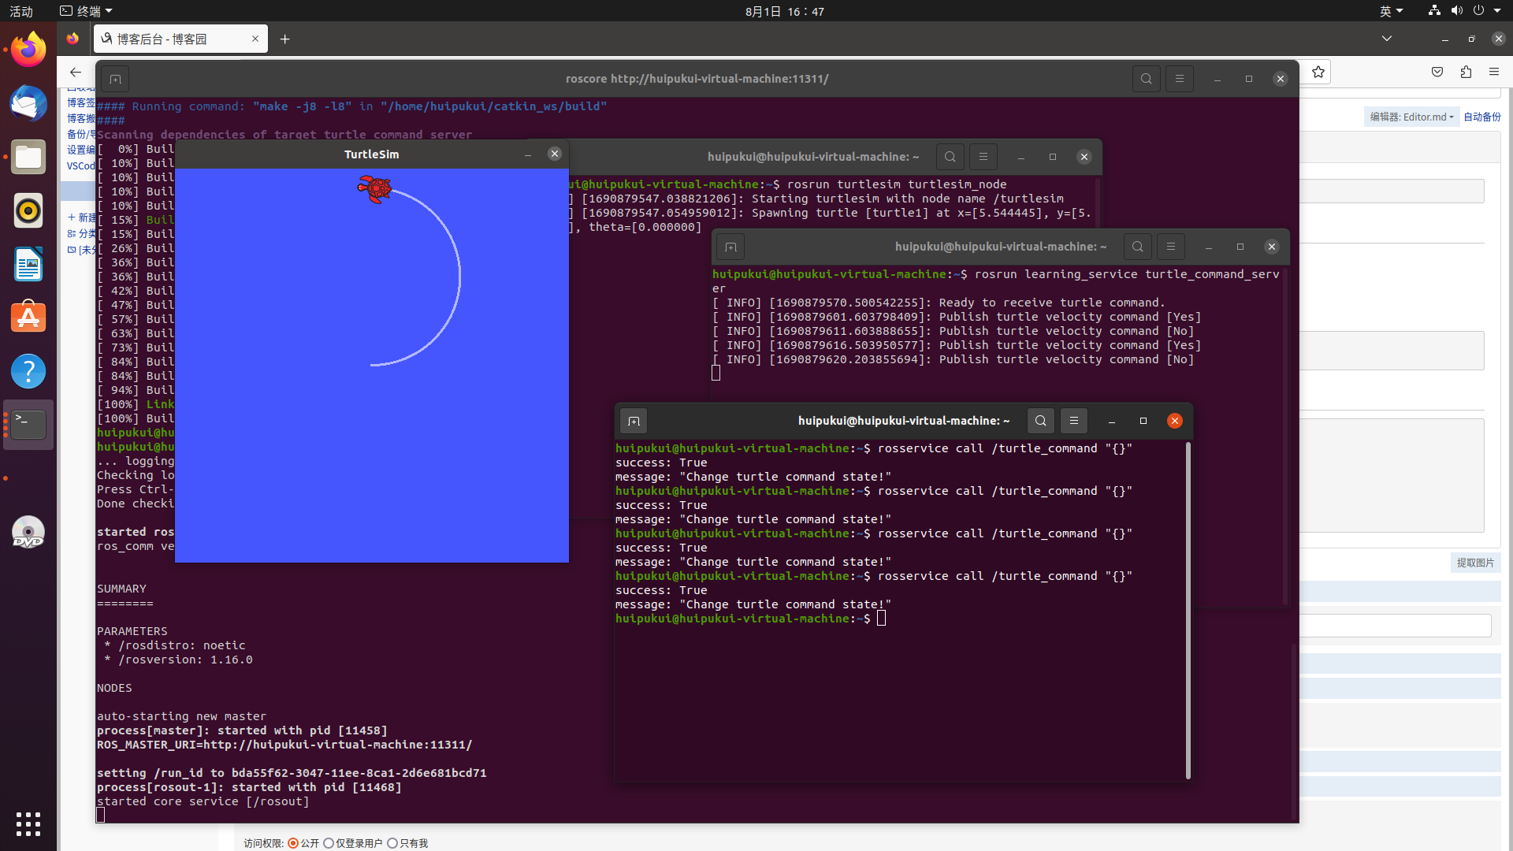Open 终端 app menu in top bar
1513x851 pixels.
tap(87, 11)
